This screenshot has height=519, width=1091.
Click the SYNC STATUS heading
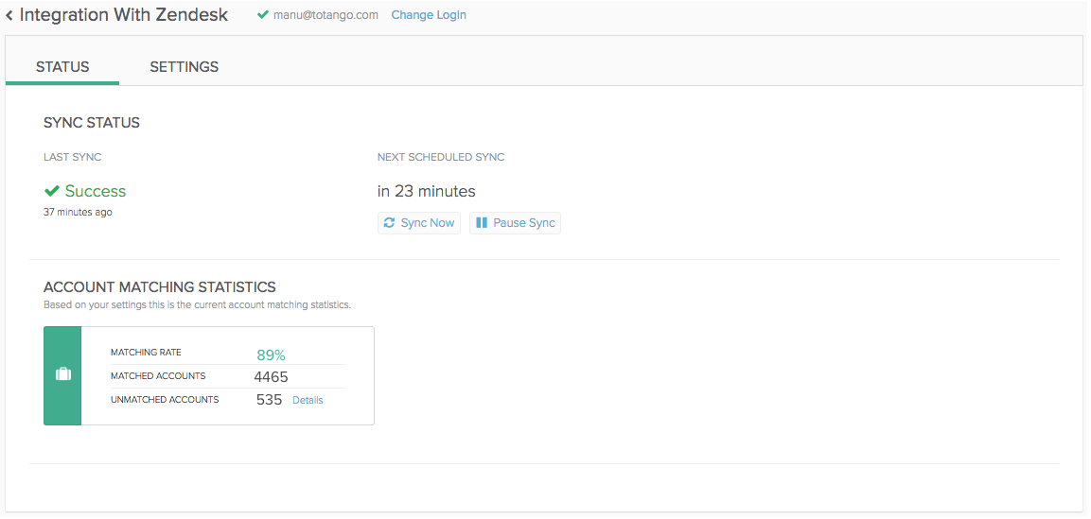(x=92, y=123)
